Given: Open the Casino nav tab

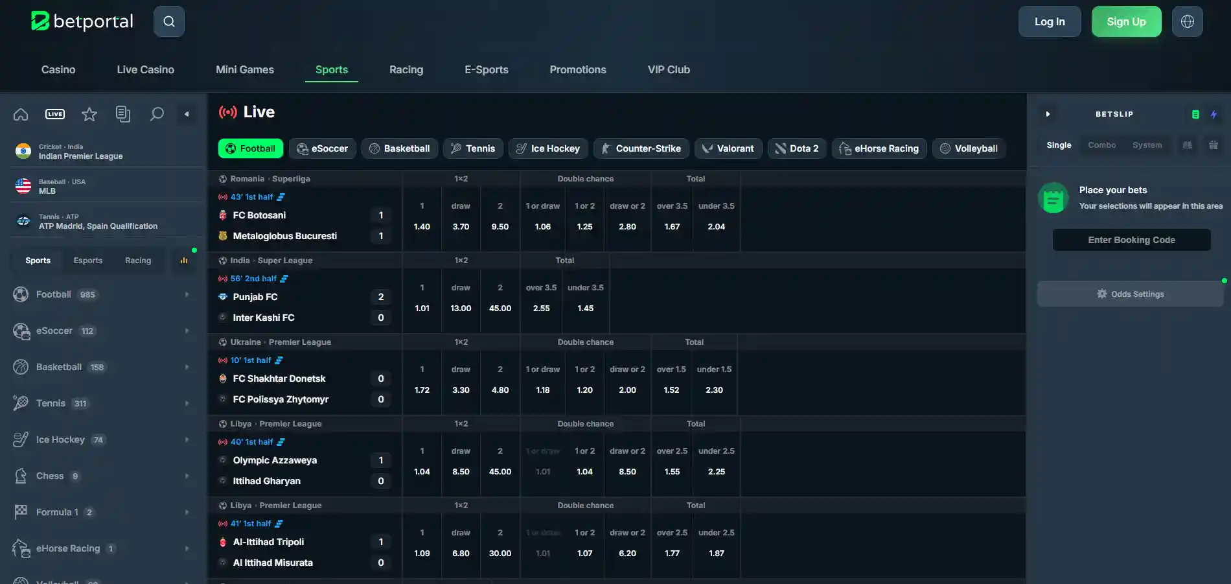Looking at the screenshot, I should [58, 69].
